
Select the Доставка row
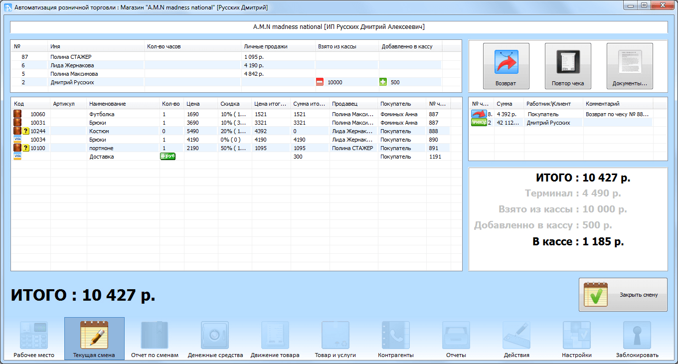pos(231,157)
